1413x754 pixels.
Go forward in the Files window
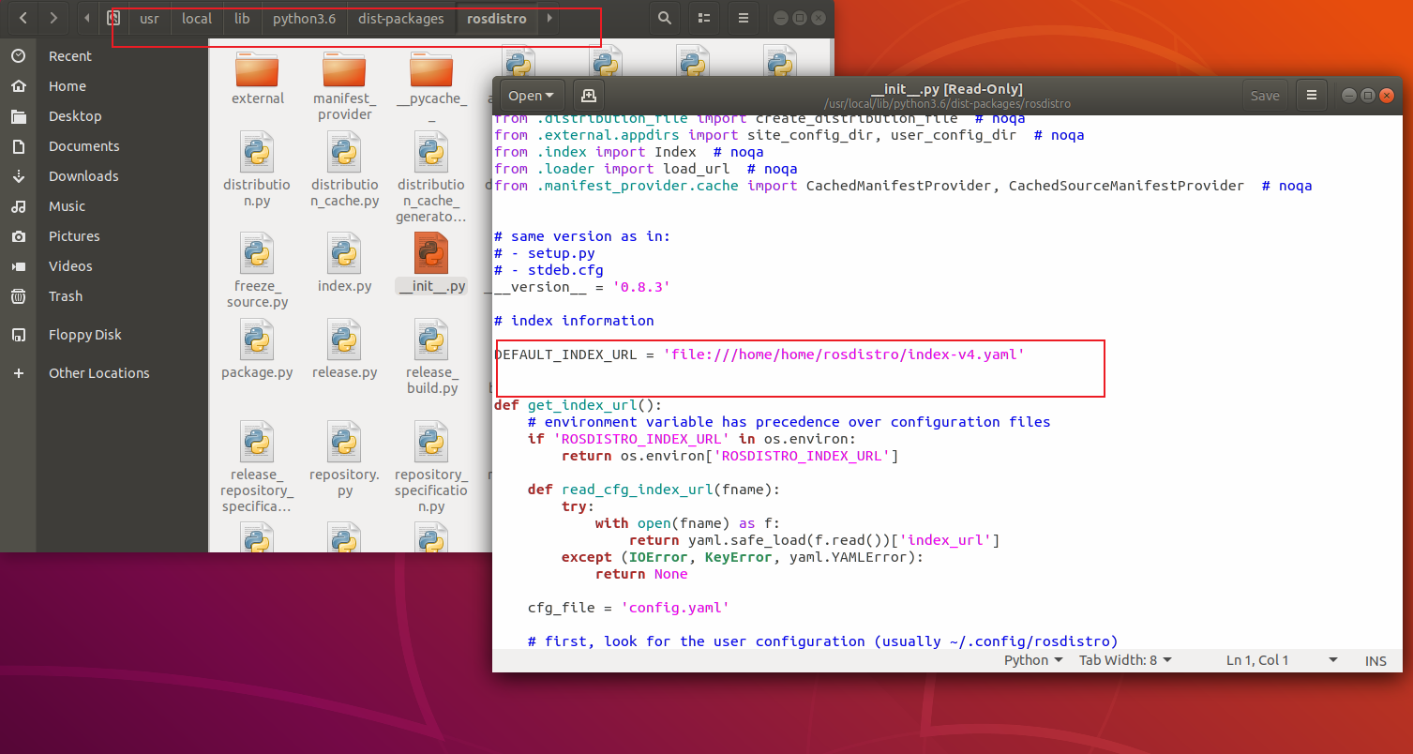click(x=53, y=18)
